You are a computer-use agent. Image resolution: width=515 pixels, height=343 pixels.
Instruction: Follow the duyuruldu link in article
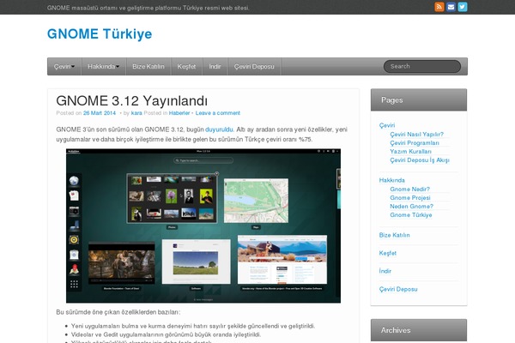pos(219,129)
